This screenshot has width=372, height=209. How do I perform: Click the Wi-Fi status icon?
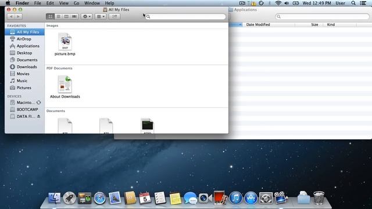[x=278, y=3]
